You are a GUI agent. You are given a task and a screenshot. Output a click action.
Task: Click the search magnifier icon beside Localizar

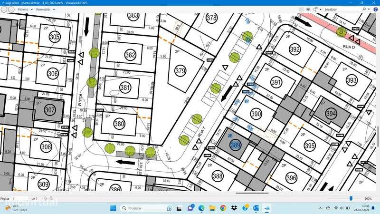[364, 9]
